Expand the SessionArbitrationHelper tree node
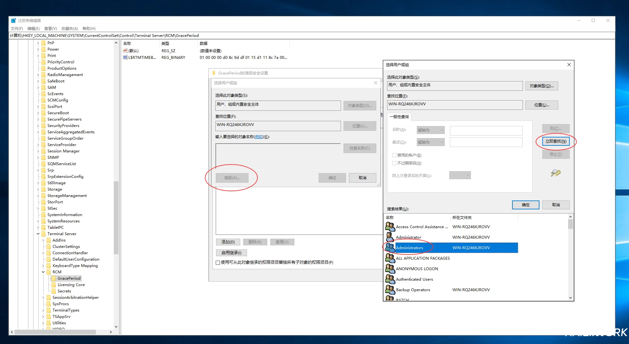The width and height of the screenshot is (629, 344). click(x=43, y=298)
